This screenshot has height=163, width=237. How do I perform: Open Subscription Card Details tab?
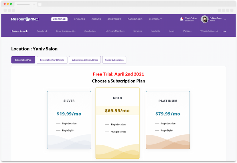coord(52,60)
